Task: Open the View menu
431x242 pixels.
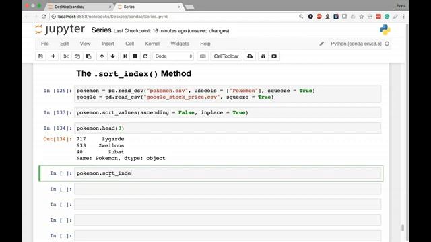Action: tap(86, 44)
